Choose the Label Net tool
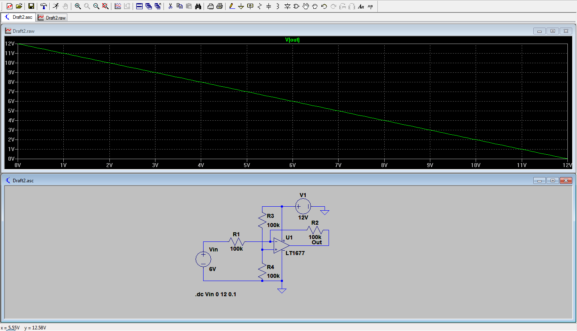Screen dimensions: 577x331 coord(250,6)
